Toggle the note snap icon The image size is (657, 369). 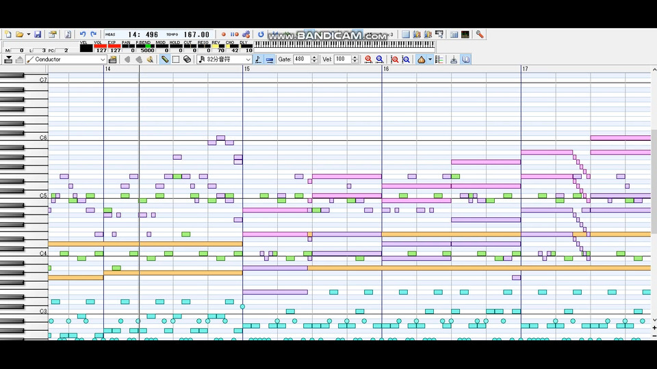[x=258, y=59]
